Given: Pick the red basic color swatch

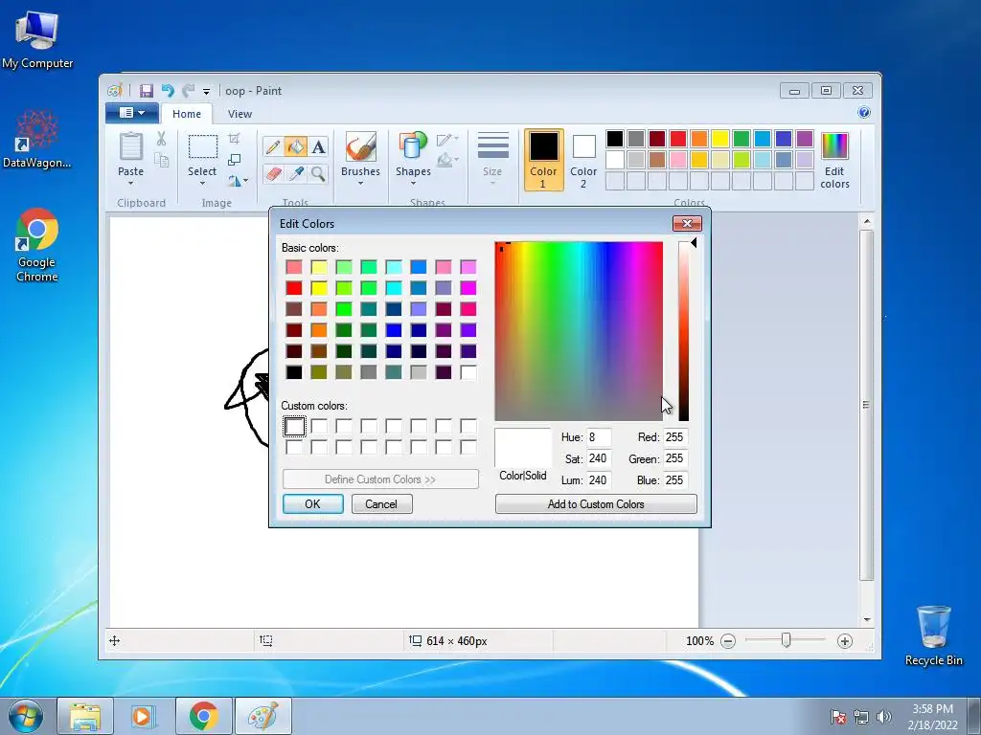Looking at the screenshot, I should tap(294, 288).
